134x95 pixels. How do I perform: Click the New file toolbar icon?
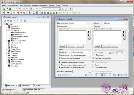4,9
